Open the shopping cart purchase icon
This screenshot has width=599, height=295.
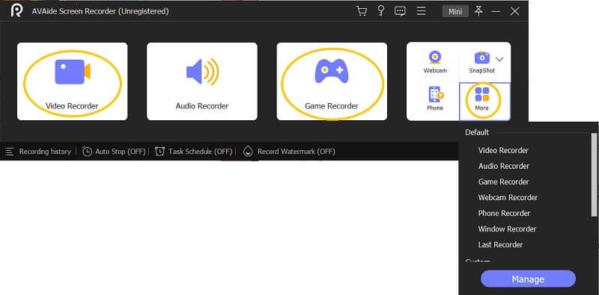[361, 11]
